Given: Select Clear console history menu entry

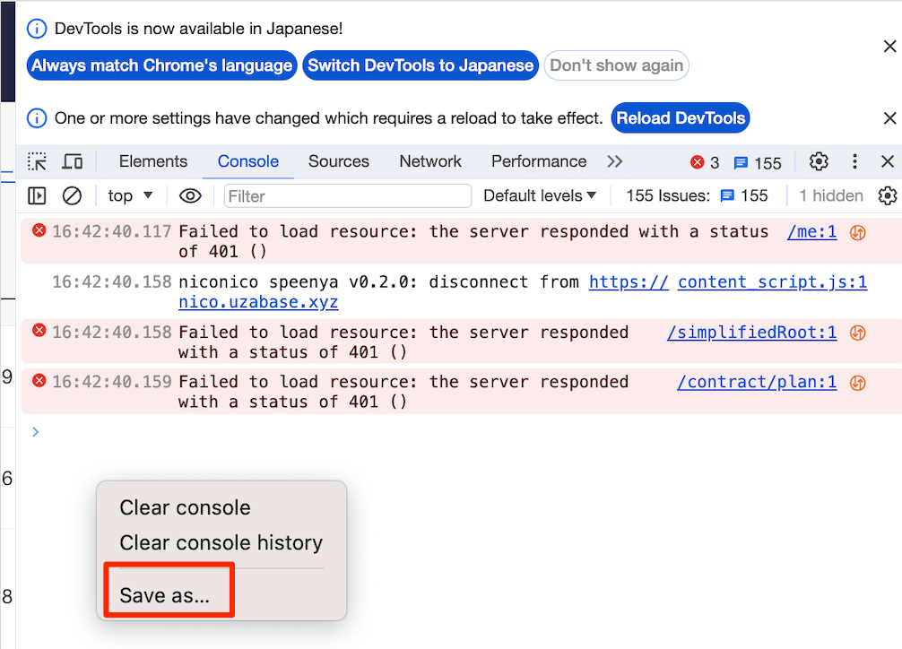Looking at the screenshot, I should click(x=221, y=543).
